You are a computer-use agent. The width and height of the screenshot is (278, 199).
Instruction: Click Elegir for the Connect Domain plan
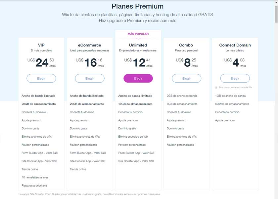[235, 78]
